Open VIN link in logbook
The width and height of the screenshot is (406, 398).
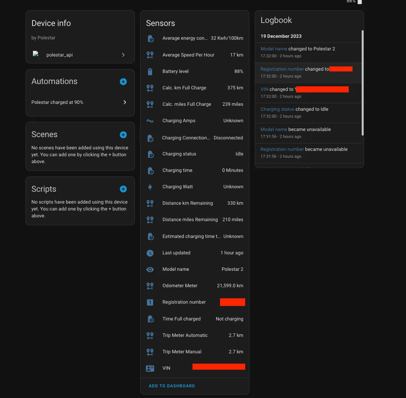click(x=264, y=89)
